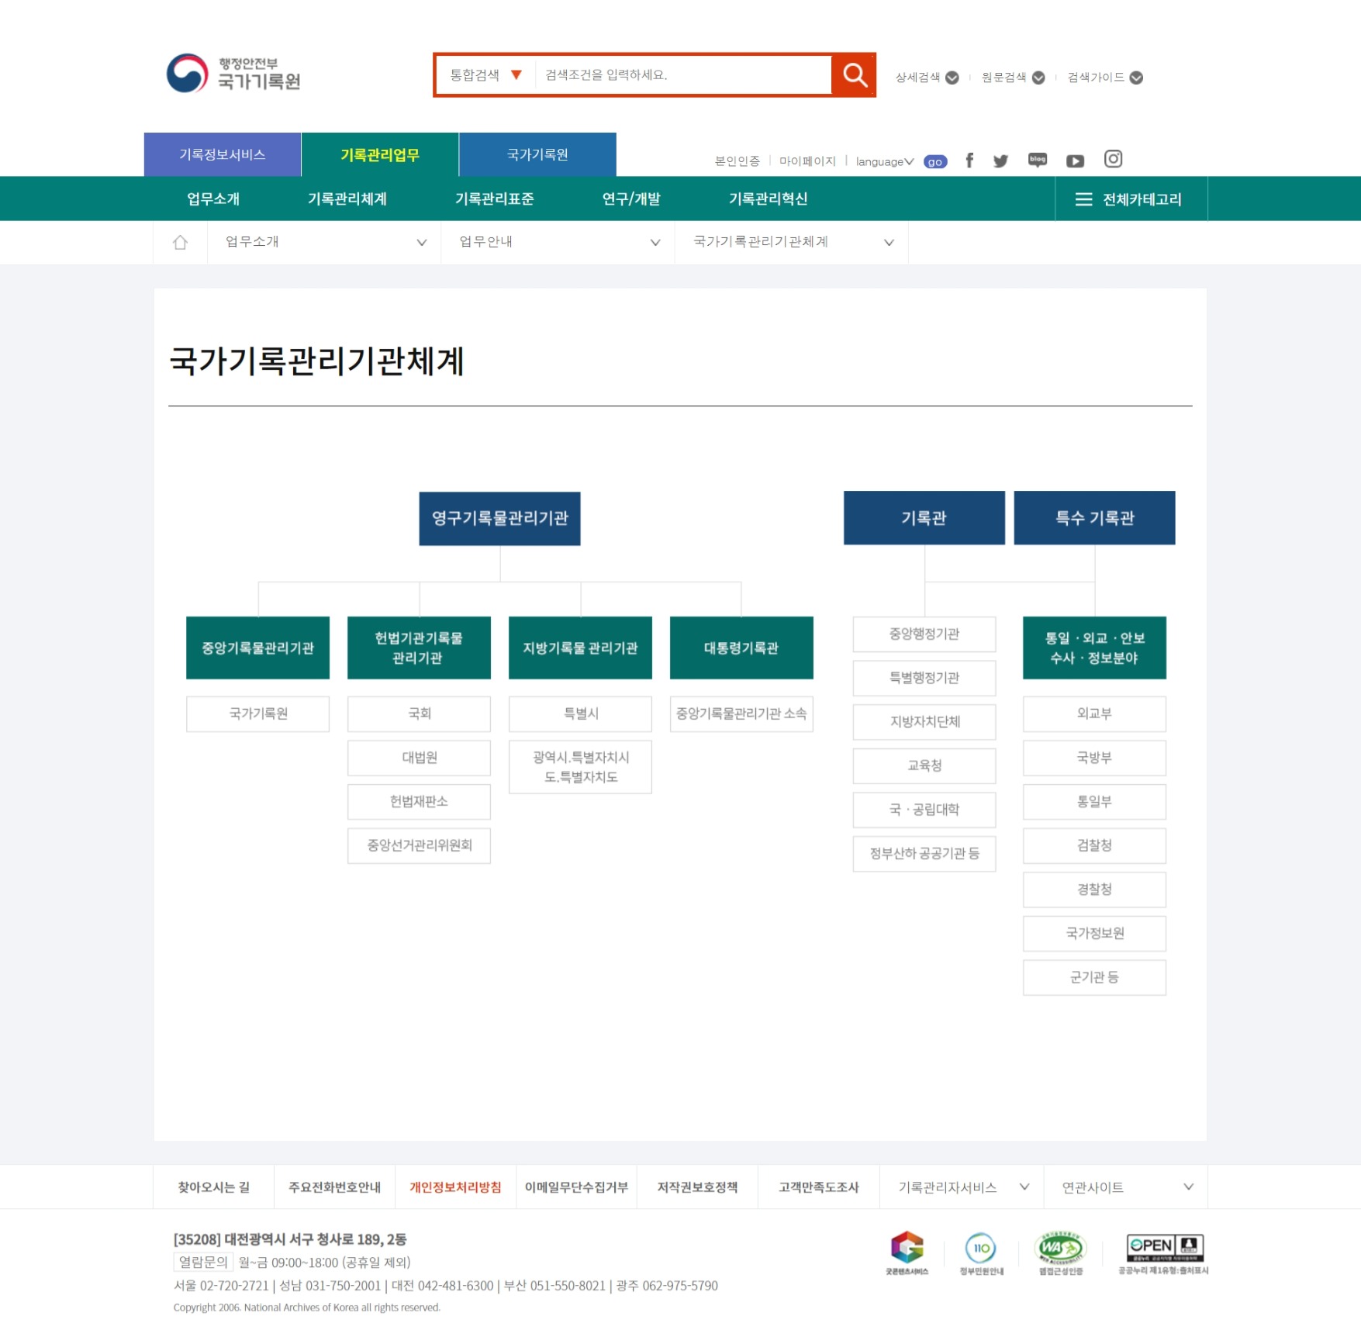This screenshot has width=1361, height=1330.
Task: Go to home via breadcrumb house icon
Action: pos(180,243)
